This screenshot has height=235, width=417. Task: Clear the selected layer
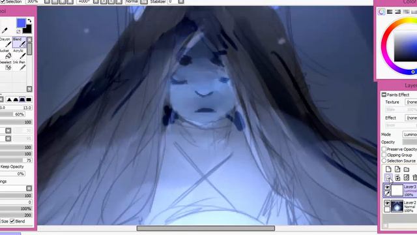[x=407, y=178]
